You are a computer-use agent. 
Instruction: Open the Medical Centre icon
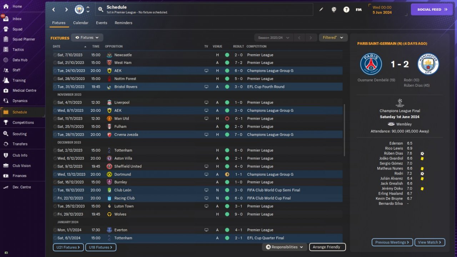[6, 90]
